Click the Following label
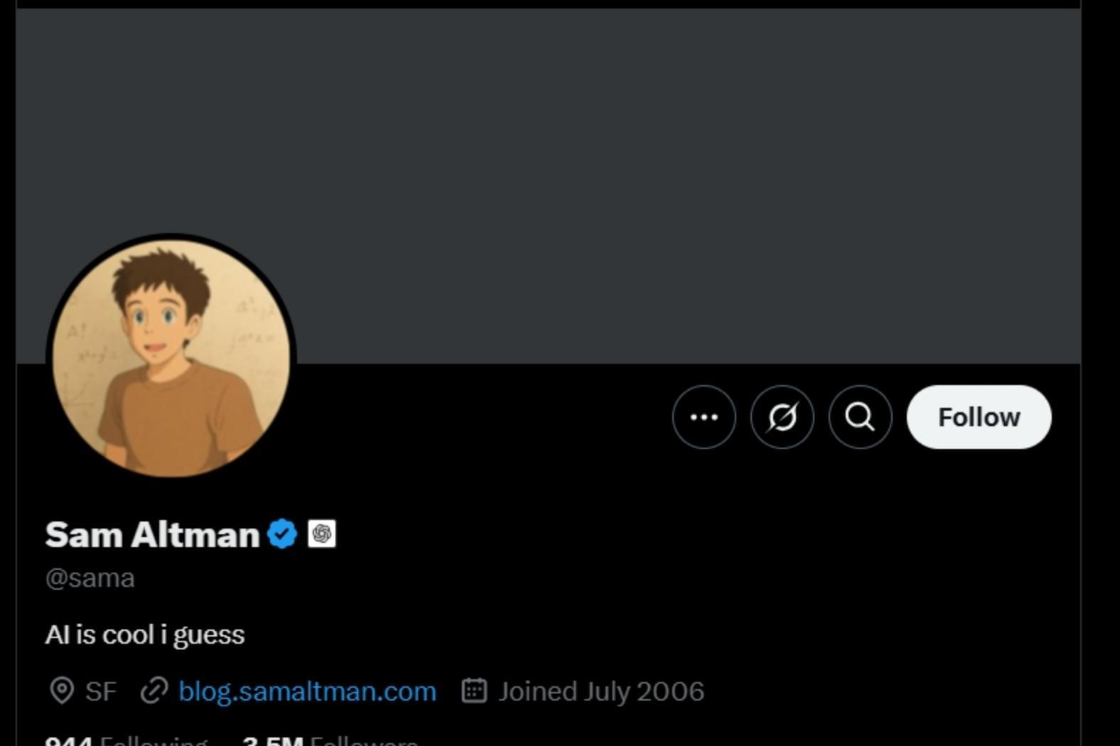Image resolution: width=1120 pixels, height=746 pixels. tap(154, 742)
